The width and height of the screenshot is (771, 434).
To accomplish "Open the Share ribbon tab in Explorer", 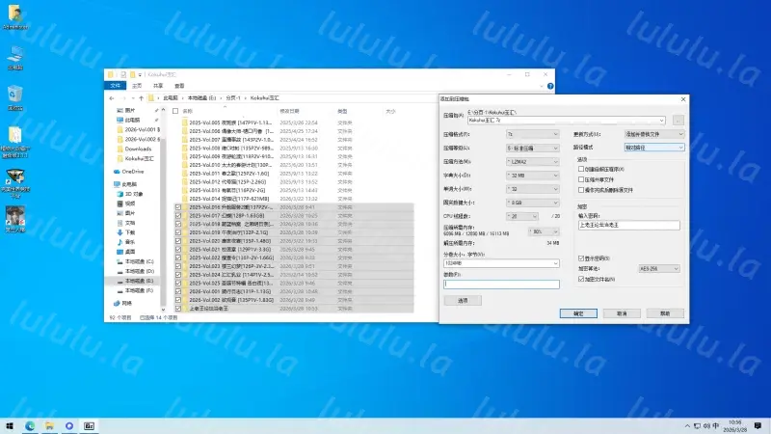I will (x=158, y=86).
